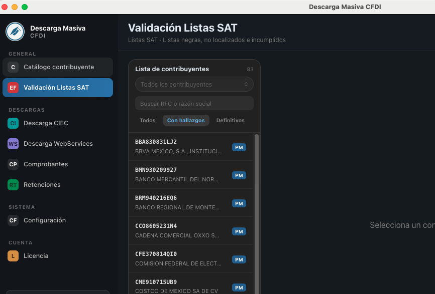Select BBVA MEXICO, S.A. contributor name
This screenshot has height=294, width=435.
(x=178, y=152)
